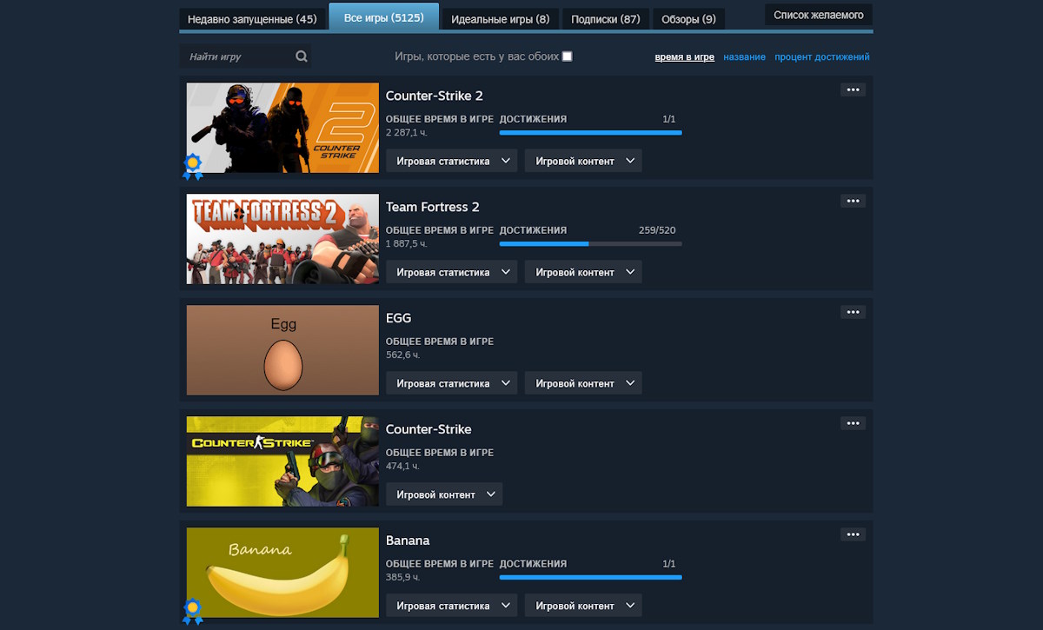Screen dimensions: 1043x630
Task: Open the Team Fortress 2 title link
Action: tap(433, 207)
